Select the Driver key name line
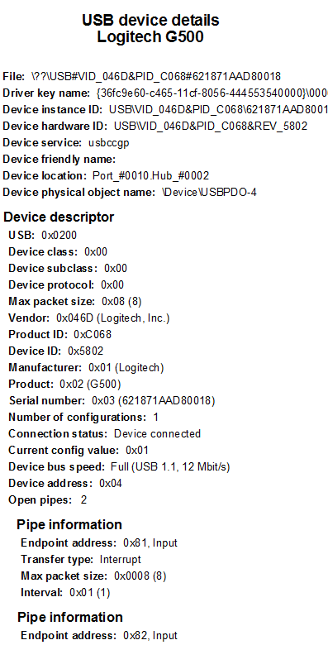Image resolution: width=328 pixels, height=645 pixels. click(x=165, y=93)
